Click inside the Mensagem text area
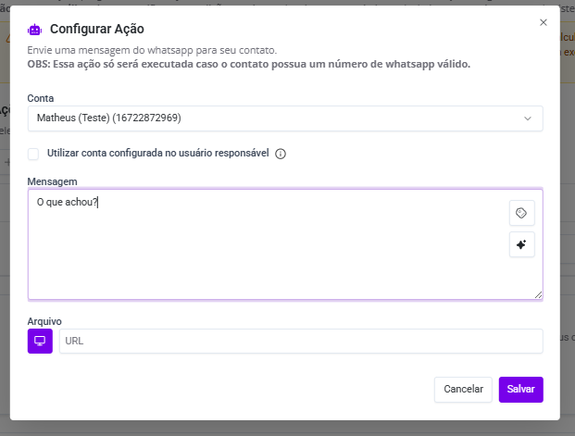The width and height of the screenshot is (575, 436). click(259, 250)
